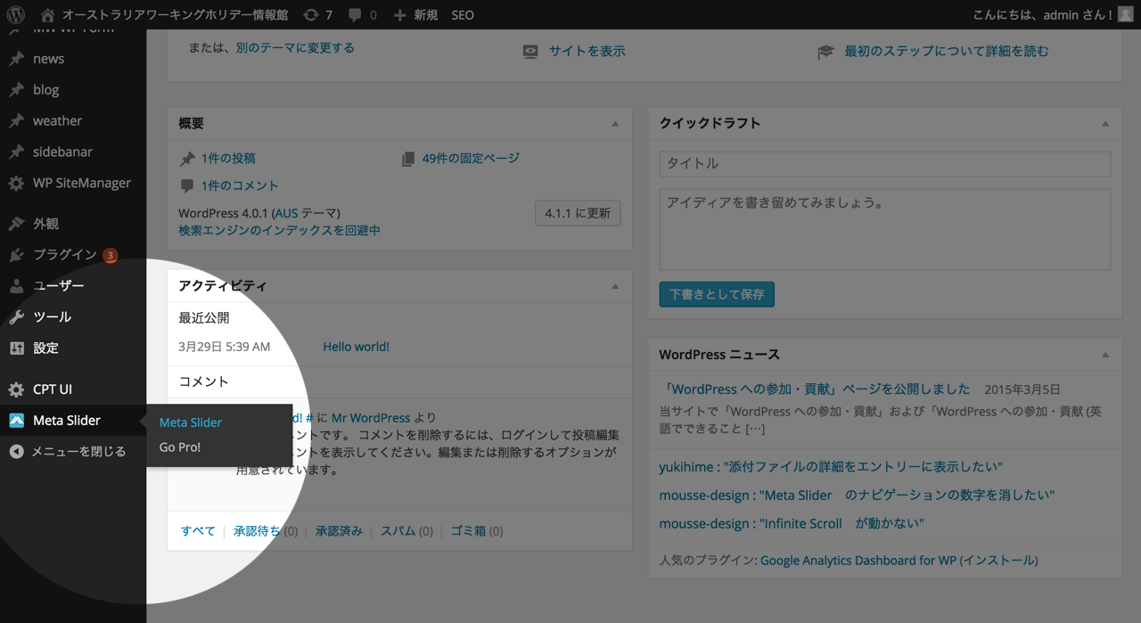
Task: Collapse the WordPress ニュース panel
Action: tap(1105, 355)
